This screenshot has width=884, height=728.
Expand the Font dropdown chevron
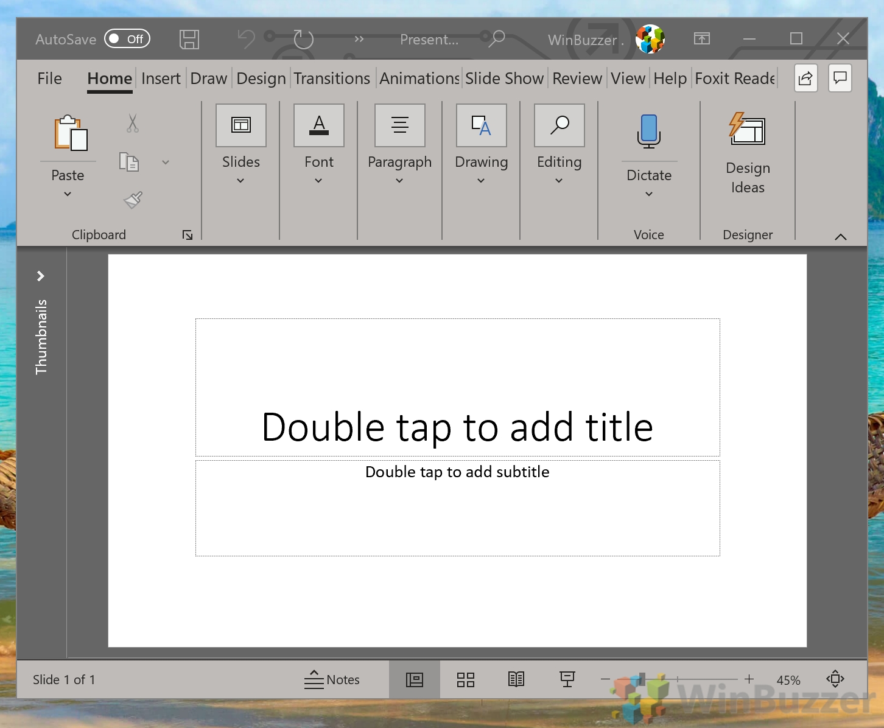click(318, 181)
